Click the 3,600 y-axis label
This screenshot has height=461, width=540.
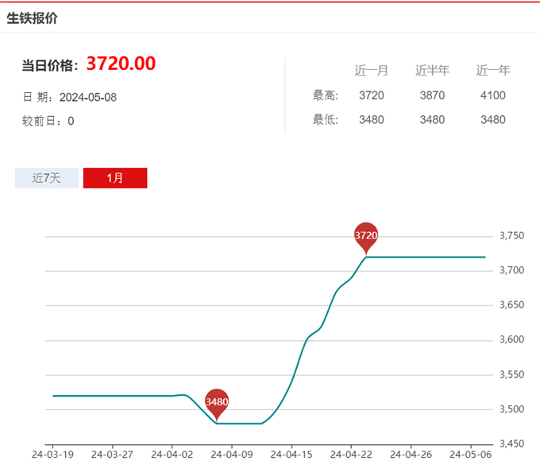(511, 340)
